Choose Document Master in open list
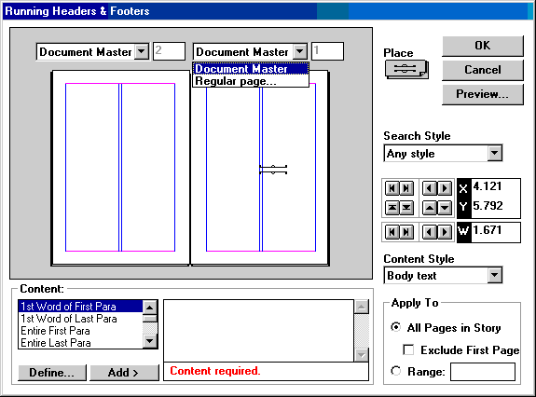Viewport: 536px width, 397px height. click(251, 69)
